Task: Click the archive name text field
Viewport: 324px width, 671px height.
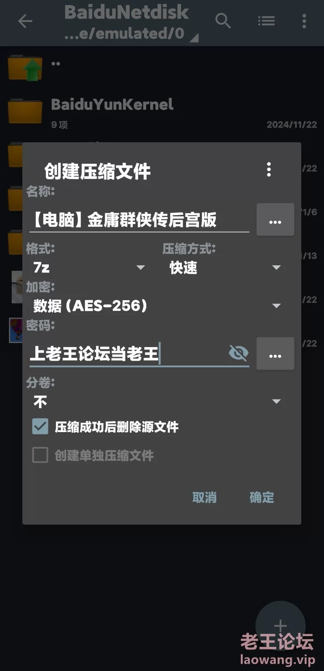Action: pos(139,220)
